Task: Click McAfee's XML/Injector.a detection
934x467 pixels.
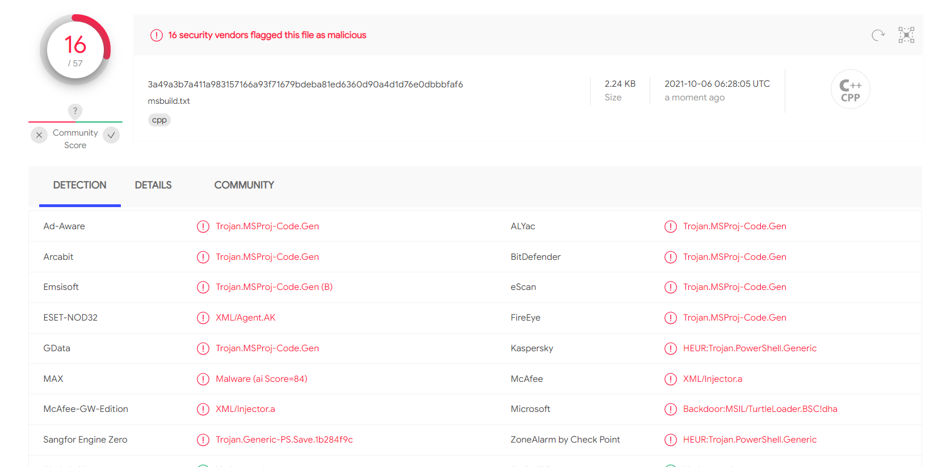Action: coord(713,379)
